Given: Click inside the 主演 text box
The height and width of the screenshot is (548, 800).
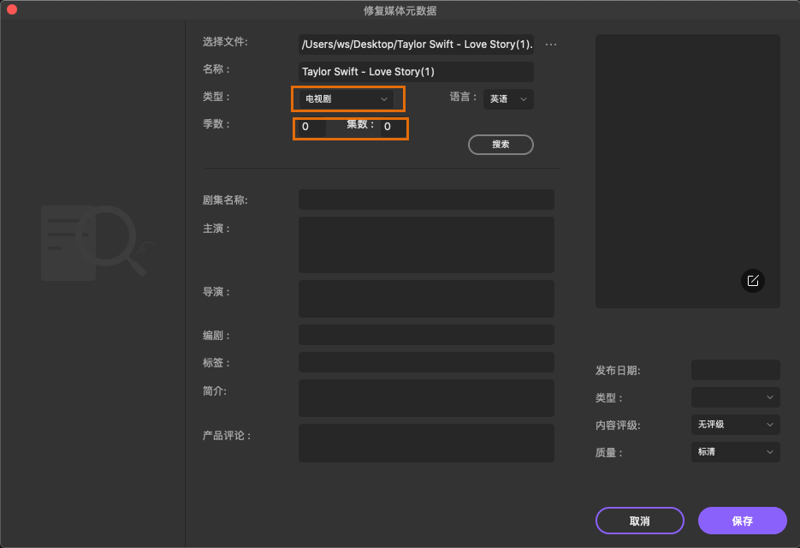Looking at the screenshot, I should [426, 244].
